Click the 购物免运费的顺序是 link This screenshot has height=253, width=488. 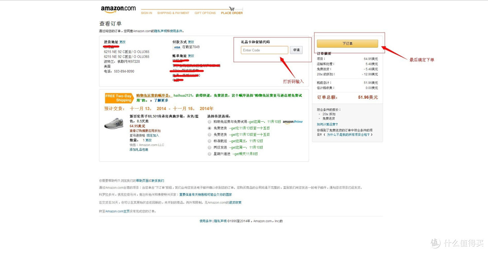(154, 96)
